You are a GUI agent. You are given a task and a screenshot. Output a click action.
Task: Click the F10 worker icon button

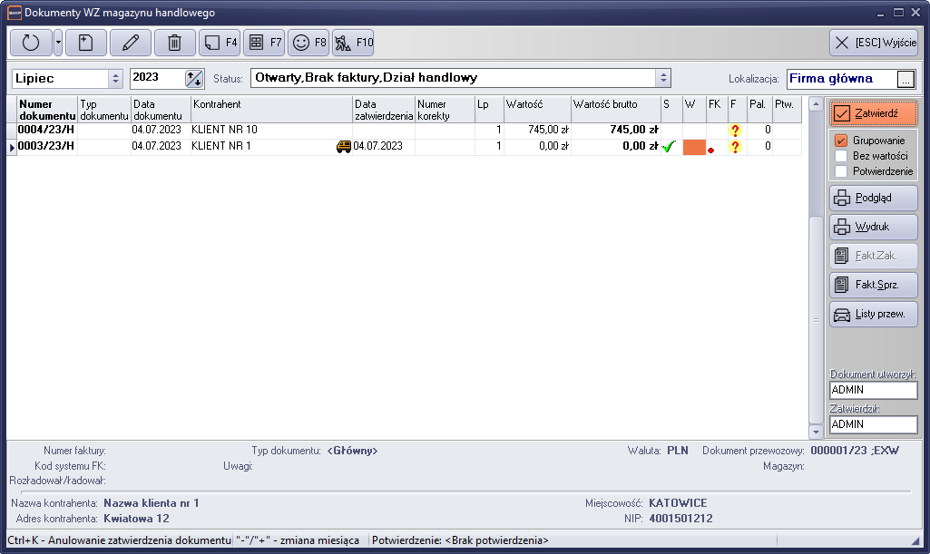[x=353, y=43]
